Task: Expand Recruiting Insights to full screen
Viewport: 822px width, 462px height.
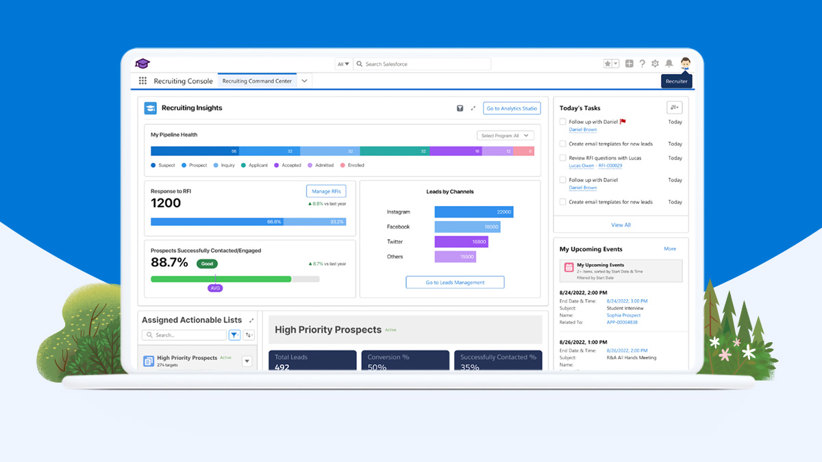Action: (473, 108)
